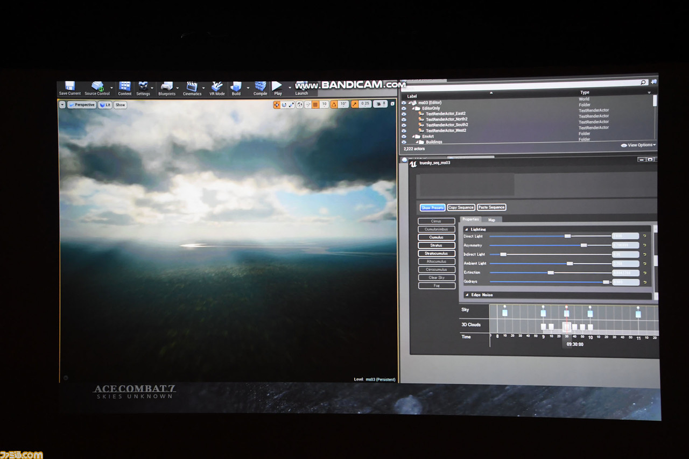Viewport: 689px width, 459px height.
Task: Open the viewport Show menu
Action: (x=120, y=105)
